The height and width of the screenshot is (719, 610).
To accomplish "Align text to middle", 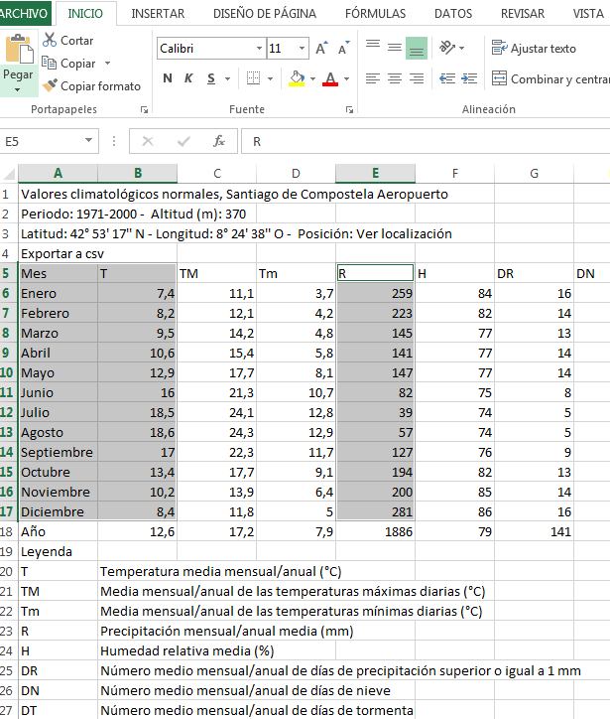I will tap(395, 48).
